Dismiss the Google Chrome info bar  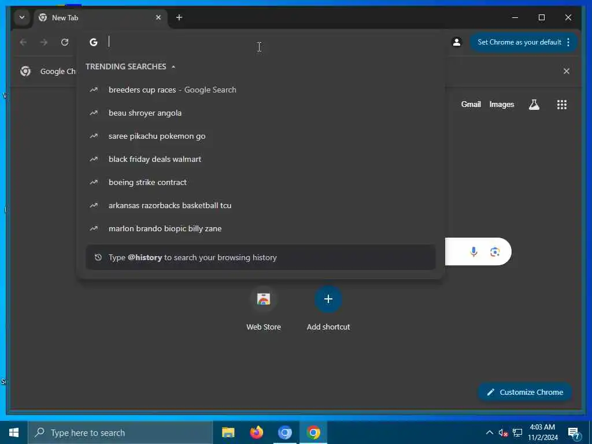click(567, 71)
